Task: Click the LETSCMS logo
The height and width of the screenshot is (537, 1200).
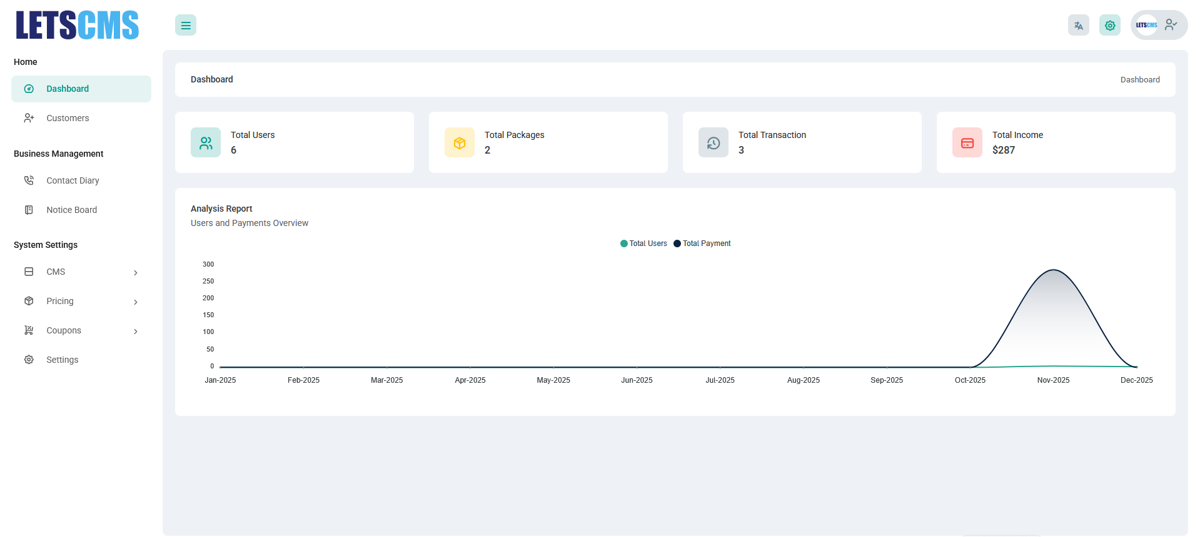Action: pyautogui.click(x=78, y=26)
